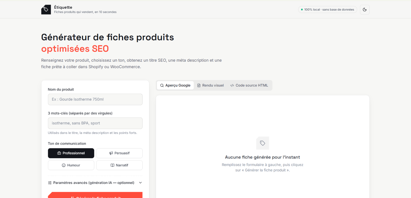Expand Paramètres avancés chevron
The height and width of the screenshot is (198, 411).
(140, 183)
